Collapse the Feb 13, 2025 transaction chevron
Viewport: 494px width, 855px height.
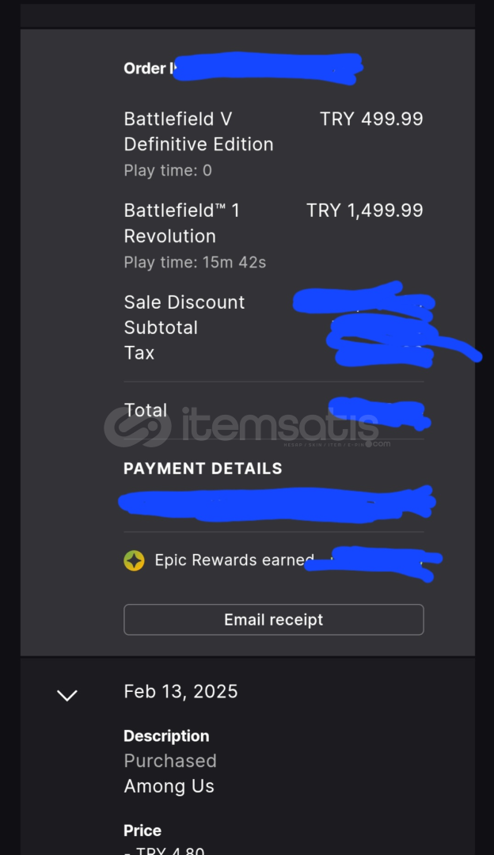pyautogui.click(x=67, y=695)
